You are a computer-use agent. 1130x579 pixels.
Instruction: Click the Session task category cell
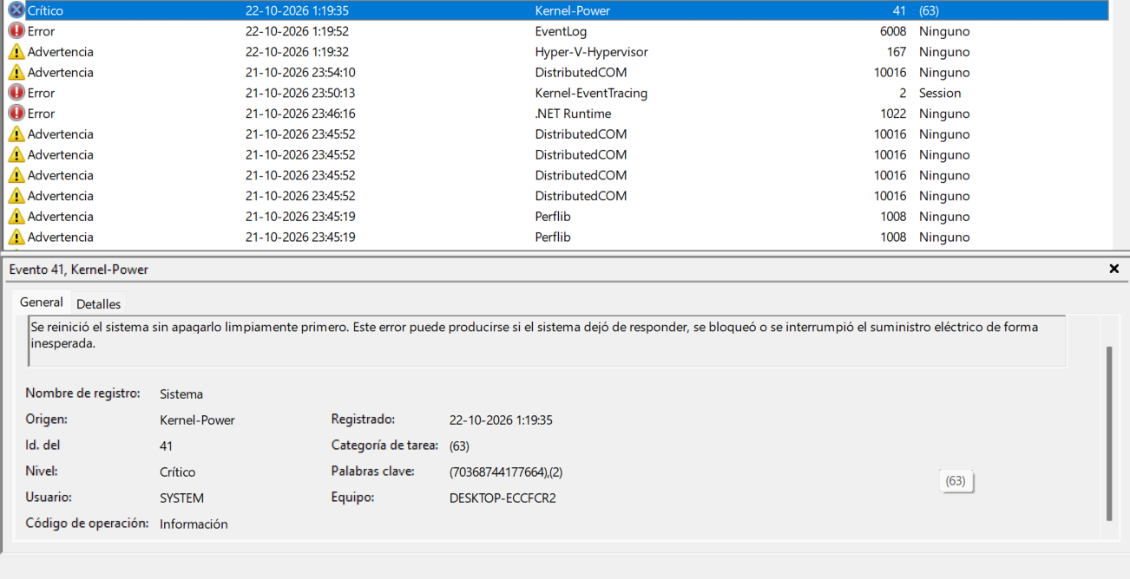(x=940, y=93)
